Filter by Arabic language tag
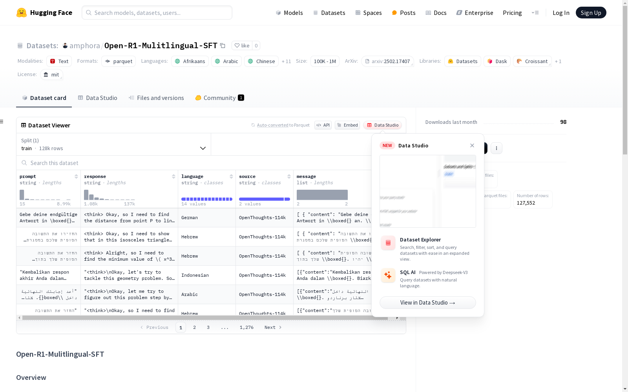 coord(226,61)
